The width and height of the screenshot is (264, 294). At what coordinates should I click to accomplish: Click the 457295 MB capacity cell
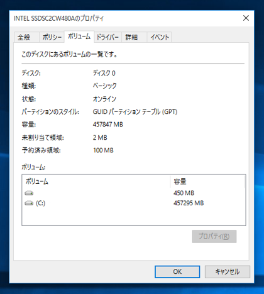click(189, 203)
